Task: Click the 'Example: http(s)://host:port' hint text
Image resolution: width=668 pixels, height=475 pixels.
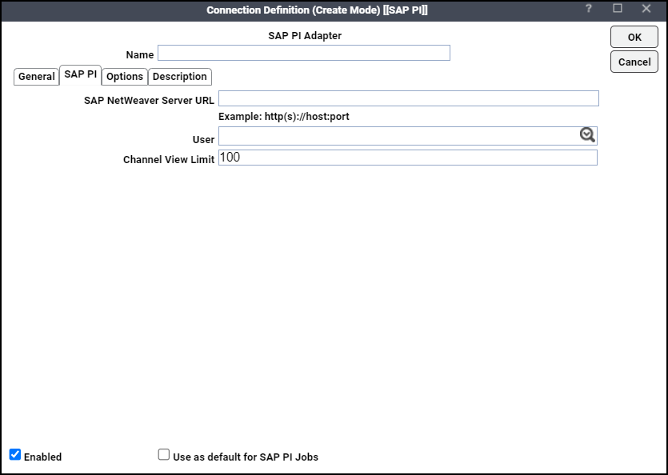Action: tap(284, 117)
